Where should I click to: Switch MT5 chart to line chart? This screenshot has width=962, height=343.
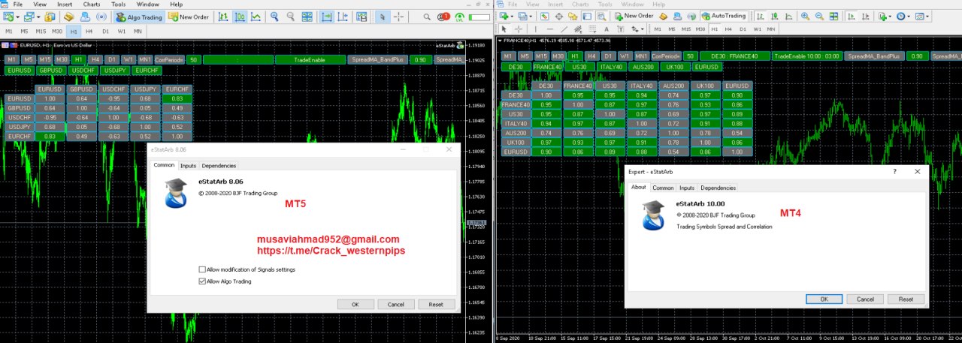[x=256, y=17]
